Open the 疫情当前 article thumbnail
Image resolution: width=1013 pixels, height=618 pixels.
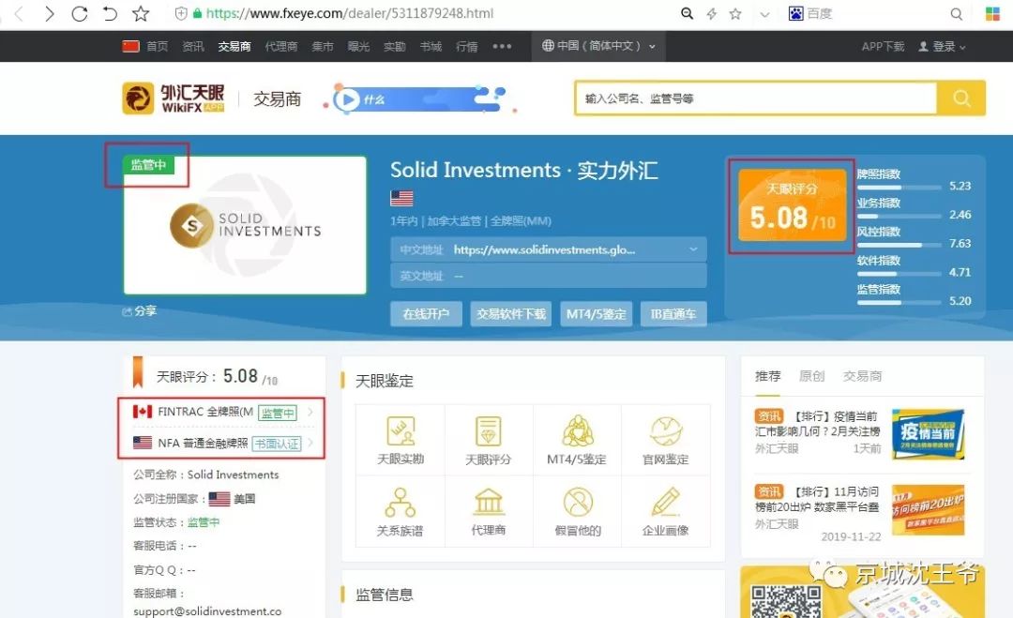point(928,434)
